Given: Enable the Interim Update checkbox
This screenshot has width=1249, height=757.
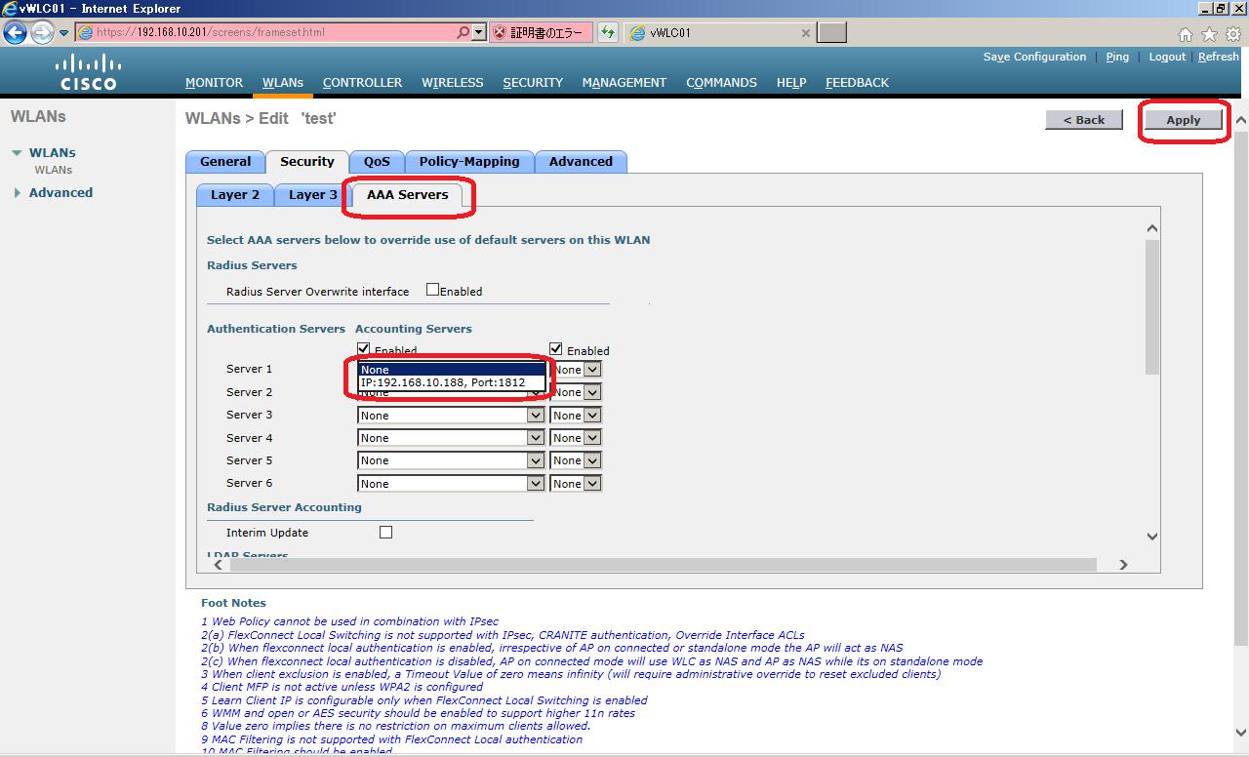Looking at the screenshot, I should 385,533.
